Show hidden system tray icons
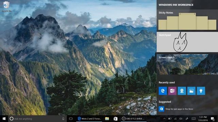The image size is (218, 122). tap(164, 119)
